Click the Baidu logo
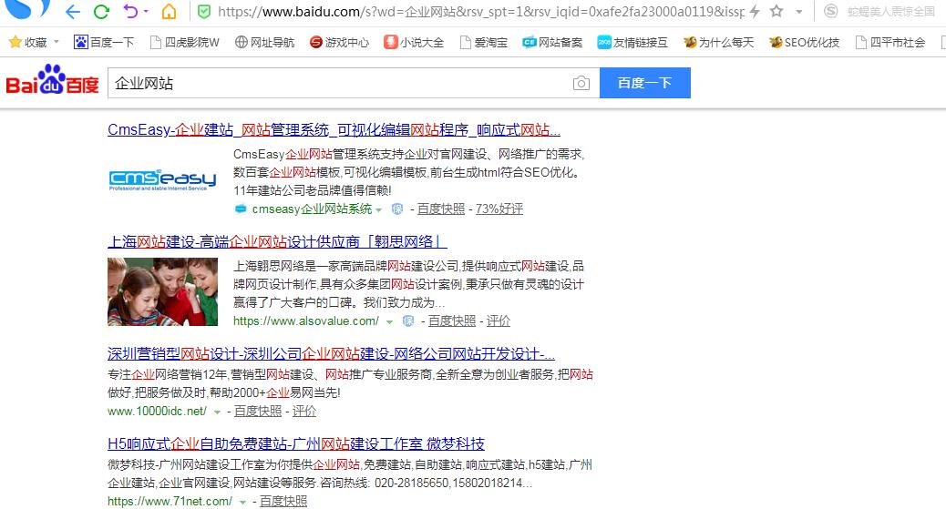The width and height of the screenshot is (946, 509). click(52, 81)
